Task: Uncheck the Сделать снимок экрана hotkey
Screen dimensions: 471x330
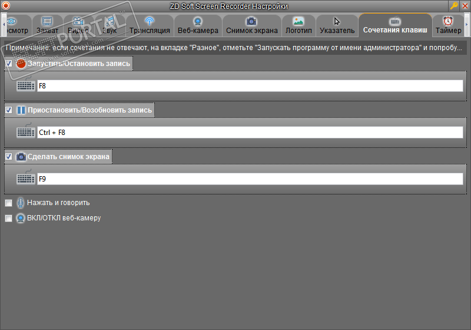Action: [9, 157]
